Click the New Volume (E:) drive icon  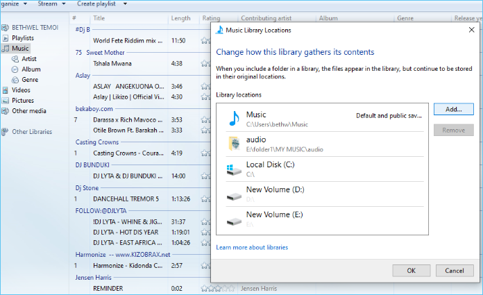[x=233, y=219]
